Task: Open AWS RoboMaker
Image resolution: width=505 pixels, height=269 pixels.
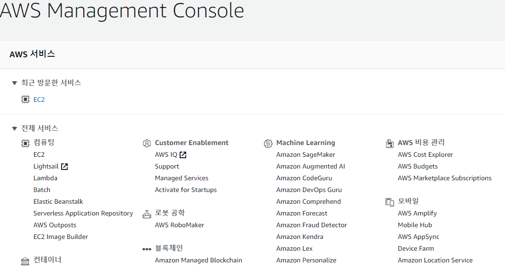Action: [180, 225]
